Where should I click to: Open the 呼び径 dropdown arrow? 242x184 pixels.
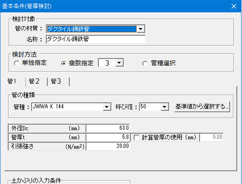pyautogui.click(x=165, y=107)
